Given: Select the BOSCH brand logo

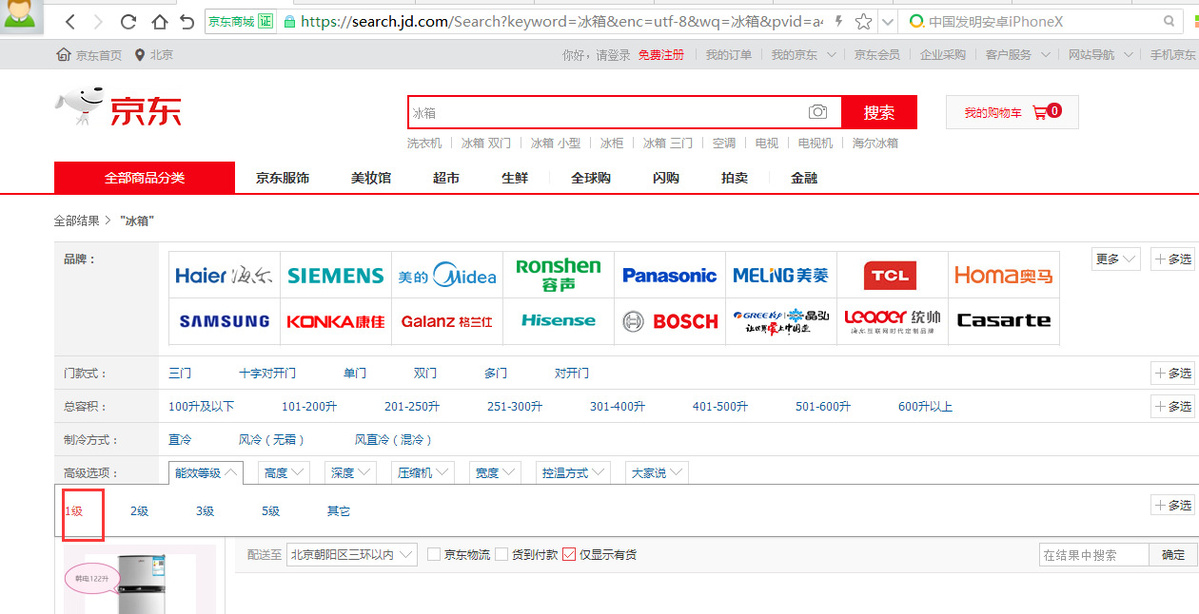Looking at the screenshot, I should coord(670,321).
